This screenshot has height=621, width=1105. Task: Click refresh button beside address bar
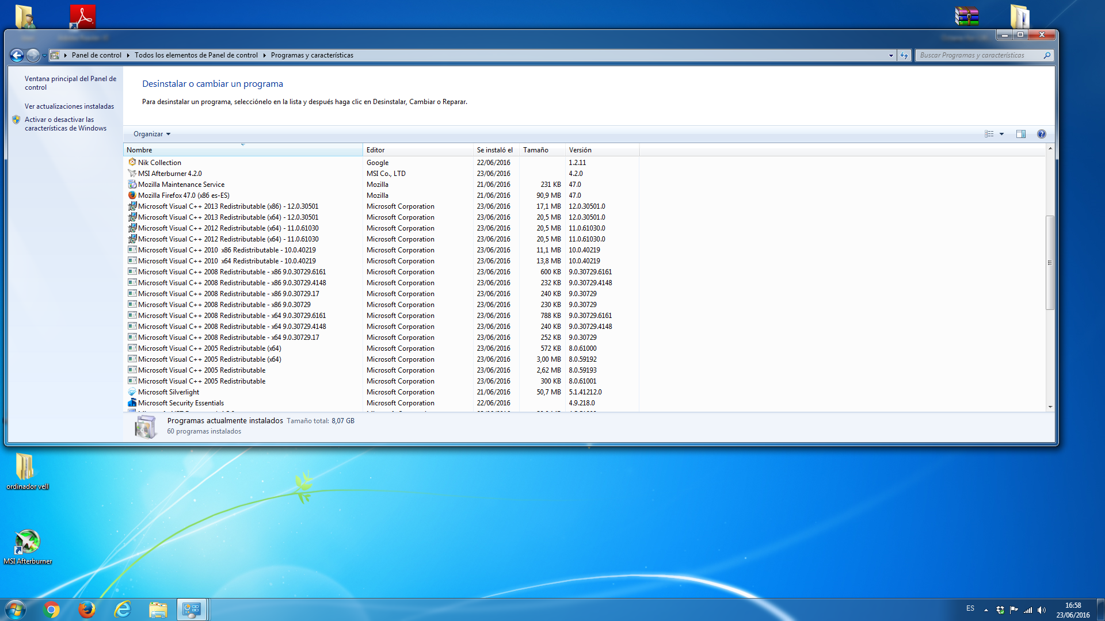904,55
